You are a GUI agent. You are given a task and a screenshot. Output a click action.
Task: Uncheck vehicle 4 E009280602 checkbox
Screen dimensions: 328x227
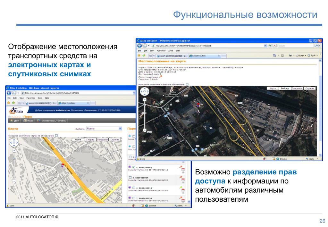(x=134, y=167)
